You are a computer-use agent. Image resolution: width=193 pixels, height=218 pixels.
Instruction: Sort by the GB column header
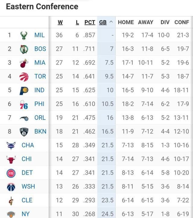103,22
